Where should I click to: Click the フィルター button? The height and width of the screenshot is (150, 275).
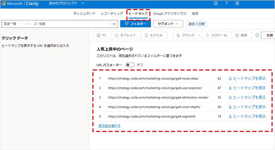135,24
